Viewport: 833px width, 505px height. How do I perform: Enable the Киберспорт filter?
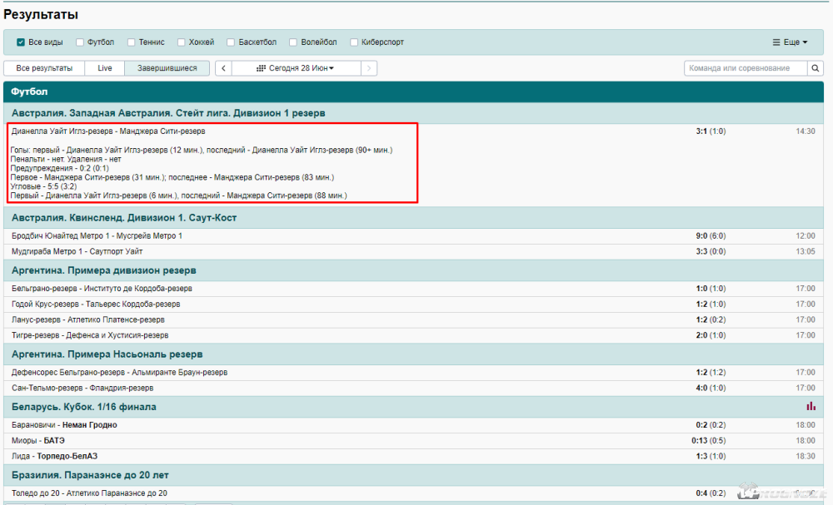click(x=354, y=42)
